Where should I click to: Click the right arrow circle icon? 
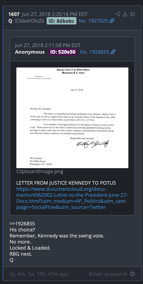click(133, 14)
